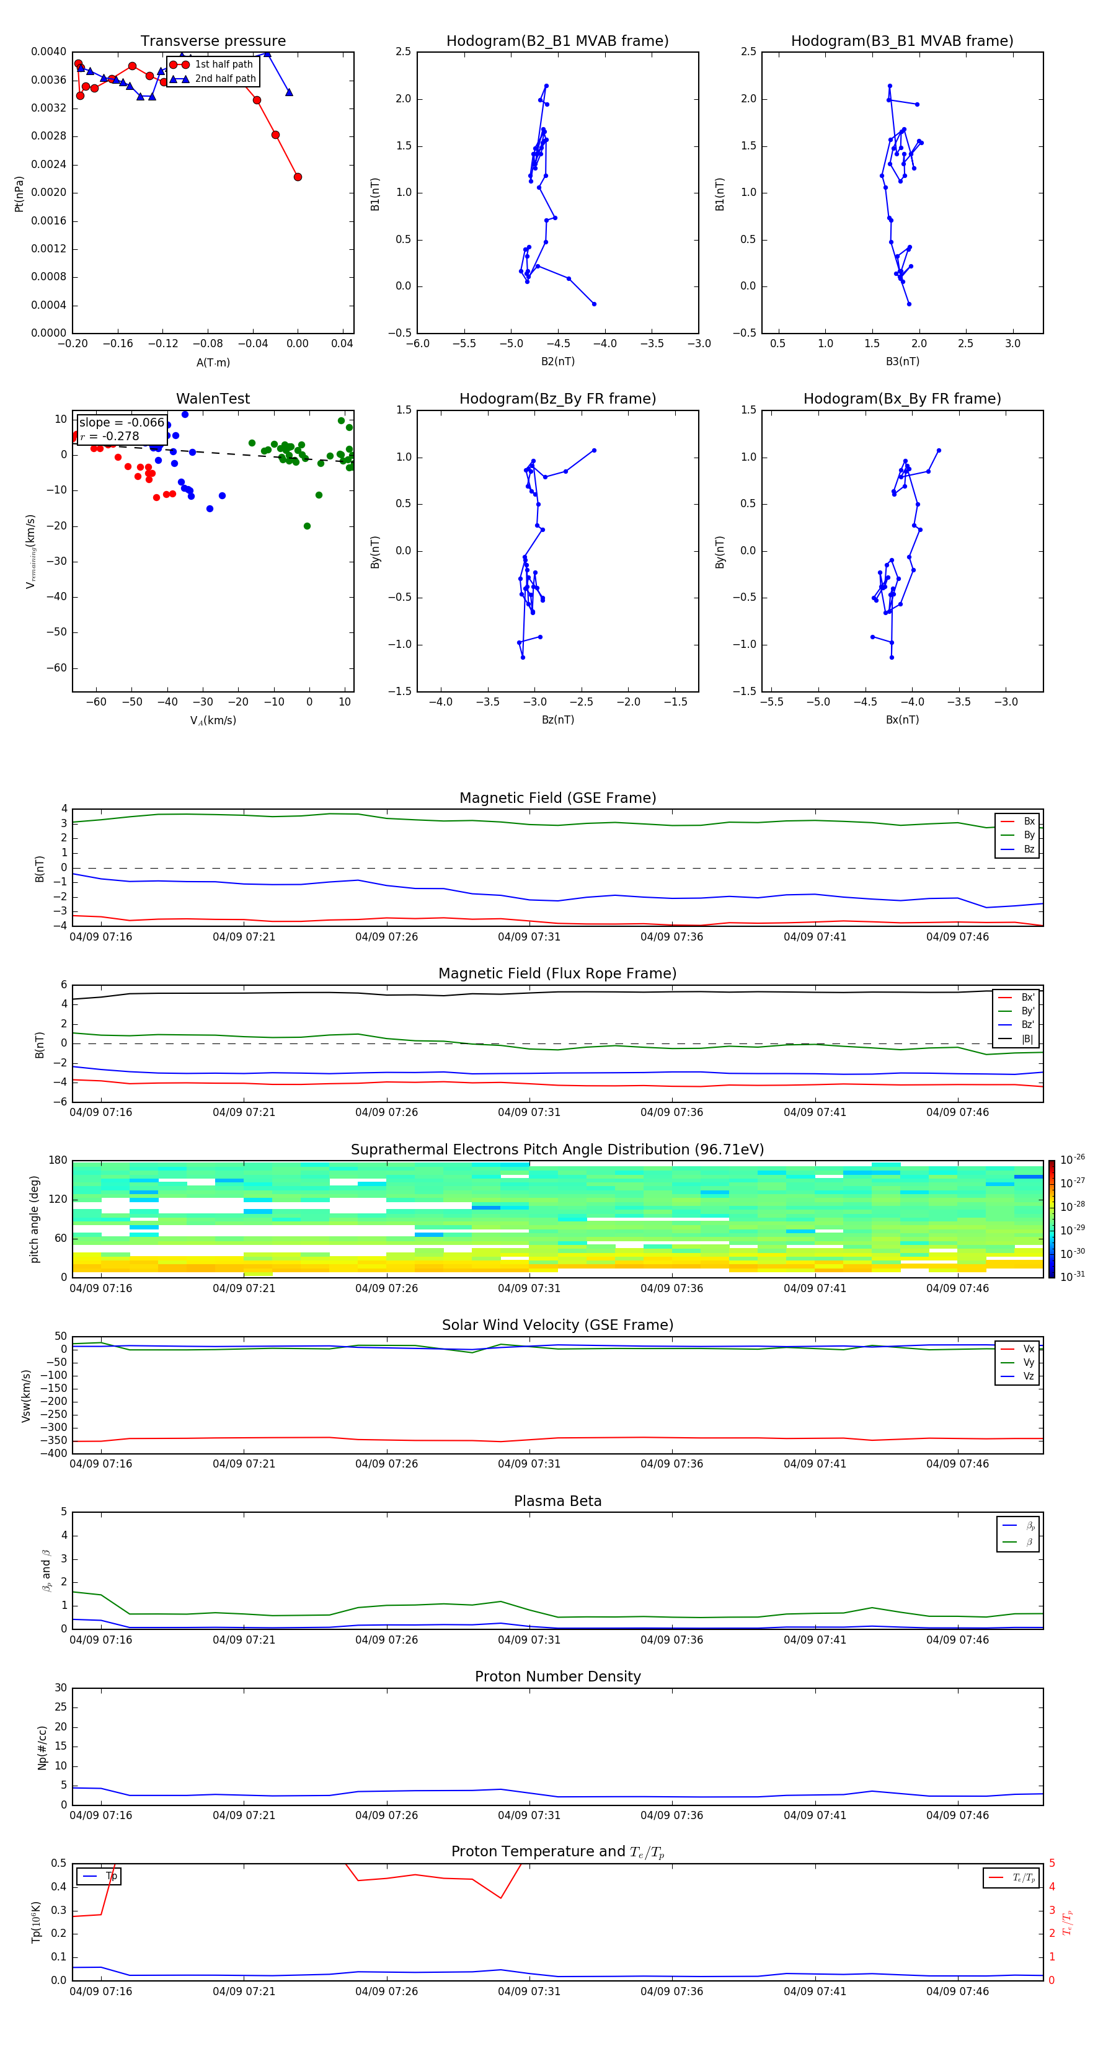Image resolution: width=1116 pixels, height=2046 pixels.
Task: Click the 'Np(#/cc)' axis label
Action: pos(42,1747)
